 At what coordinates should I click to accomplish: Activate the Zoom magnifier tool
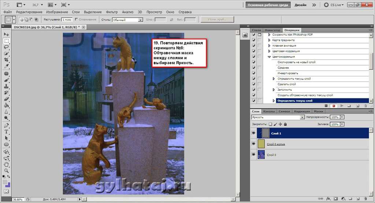[x=6, y=170]
